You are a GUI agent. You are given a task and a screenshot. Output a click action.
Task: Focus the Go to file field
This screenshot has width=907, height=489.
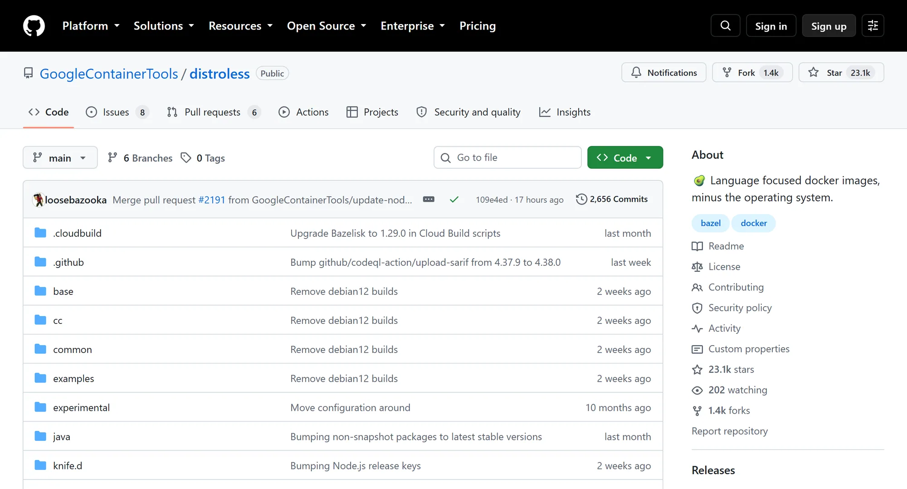[x=507, y=157]
